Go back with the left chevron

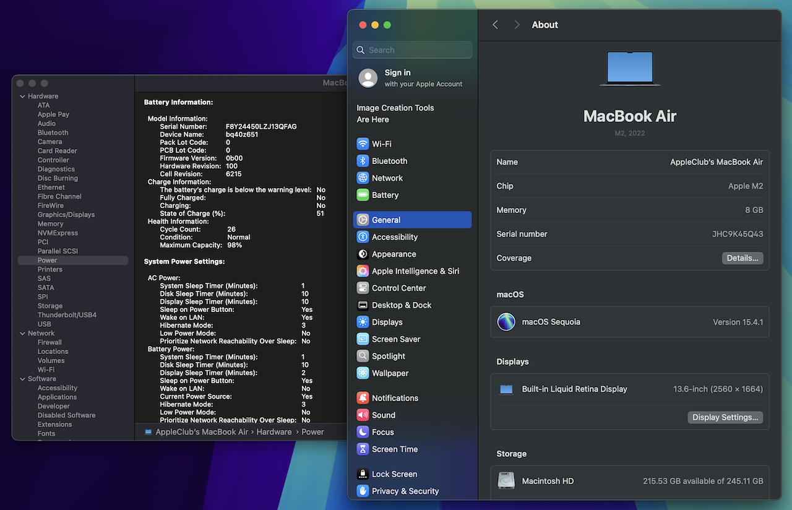point(495,25)
